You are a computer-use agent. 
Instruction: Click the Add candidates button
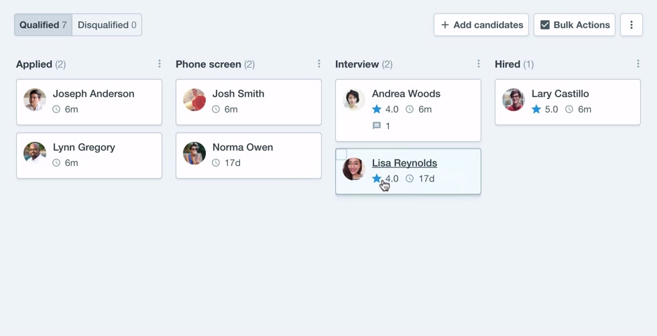[481, 25]
